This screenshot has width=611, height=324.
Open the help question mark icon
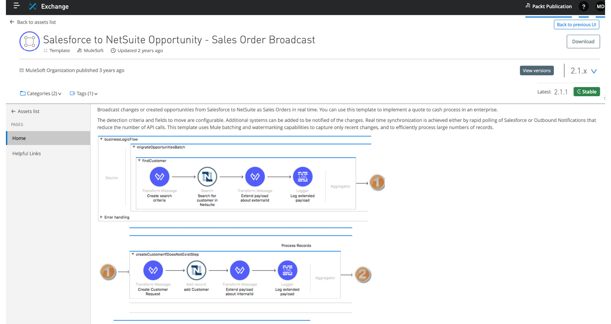[584, 6]
